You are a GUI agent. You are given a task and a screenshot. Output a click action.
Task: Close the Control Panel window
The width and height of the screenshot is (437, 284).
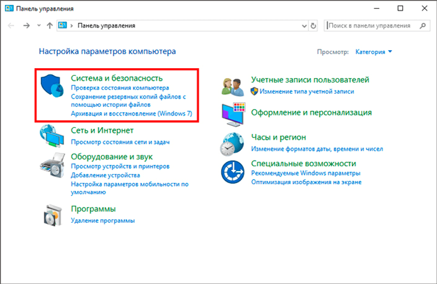tap(425, 8)
